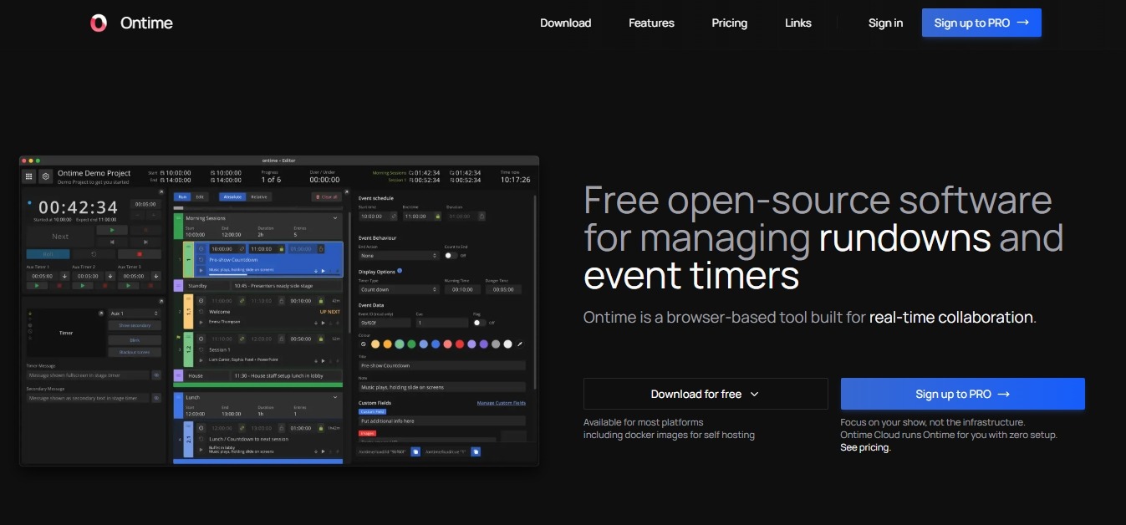Click the eyedropper custom colour icon
Image resolution: width=1126 pixels, height=525 pixels.
click(520, 344)
